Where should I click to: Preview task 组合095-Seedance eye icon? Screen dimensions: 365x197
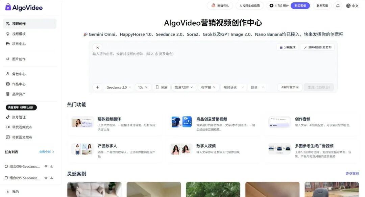pyautogui.click(x=46, y=178)
